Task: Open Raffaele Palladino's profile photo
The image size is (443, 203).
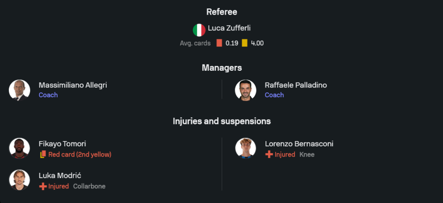Action: (x=245, y=90)
